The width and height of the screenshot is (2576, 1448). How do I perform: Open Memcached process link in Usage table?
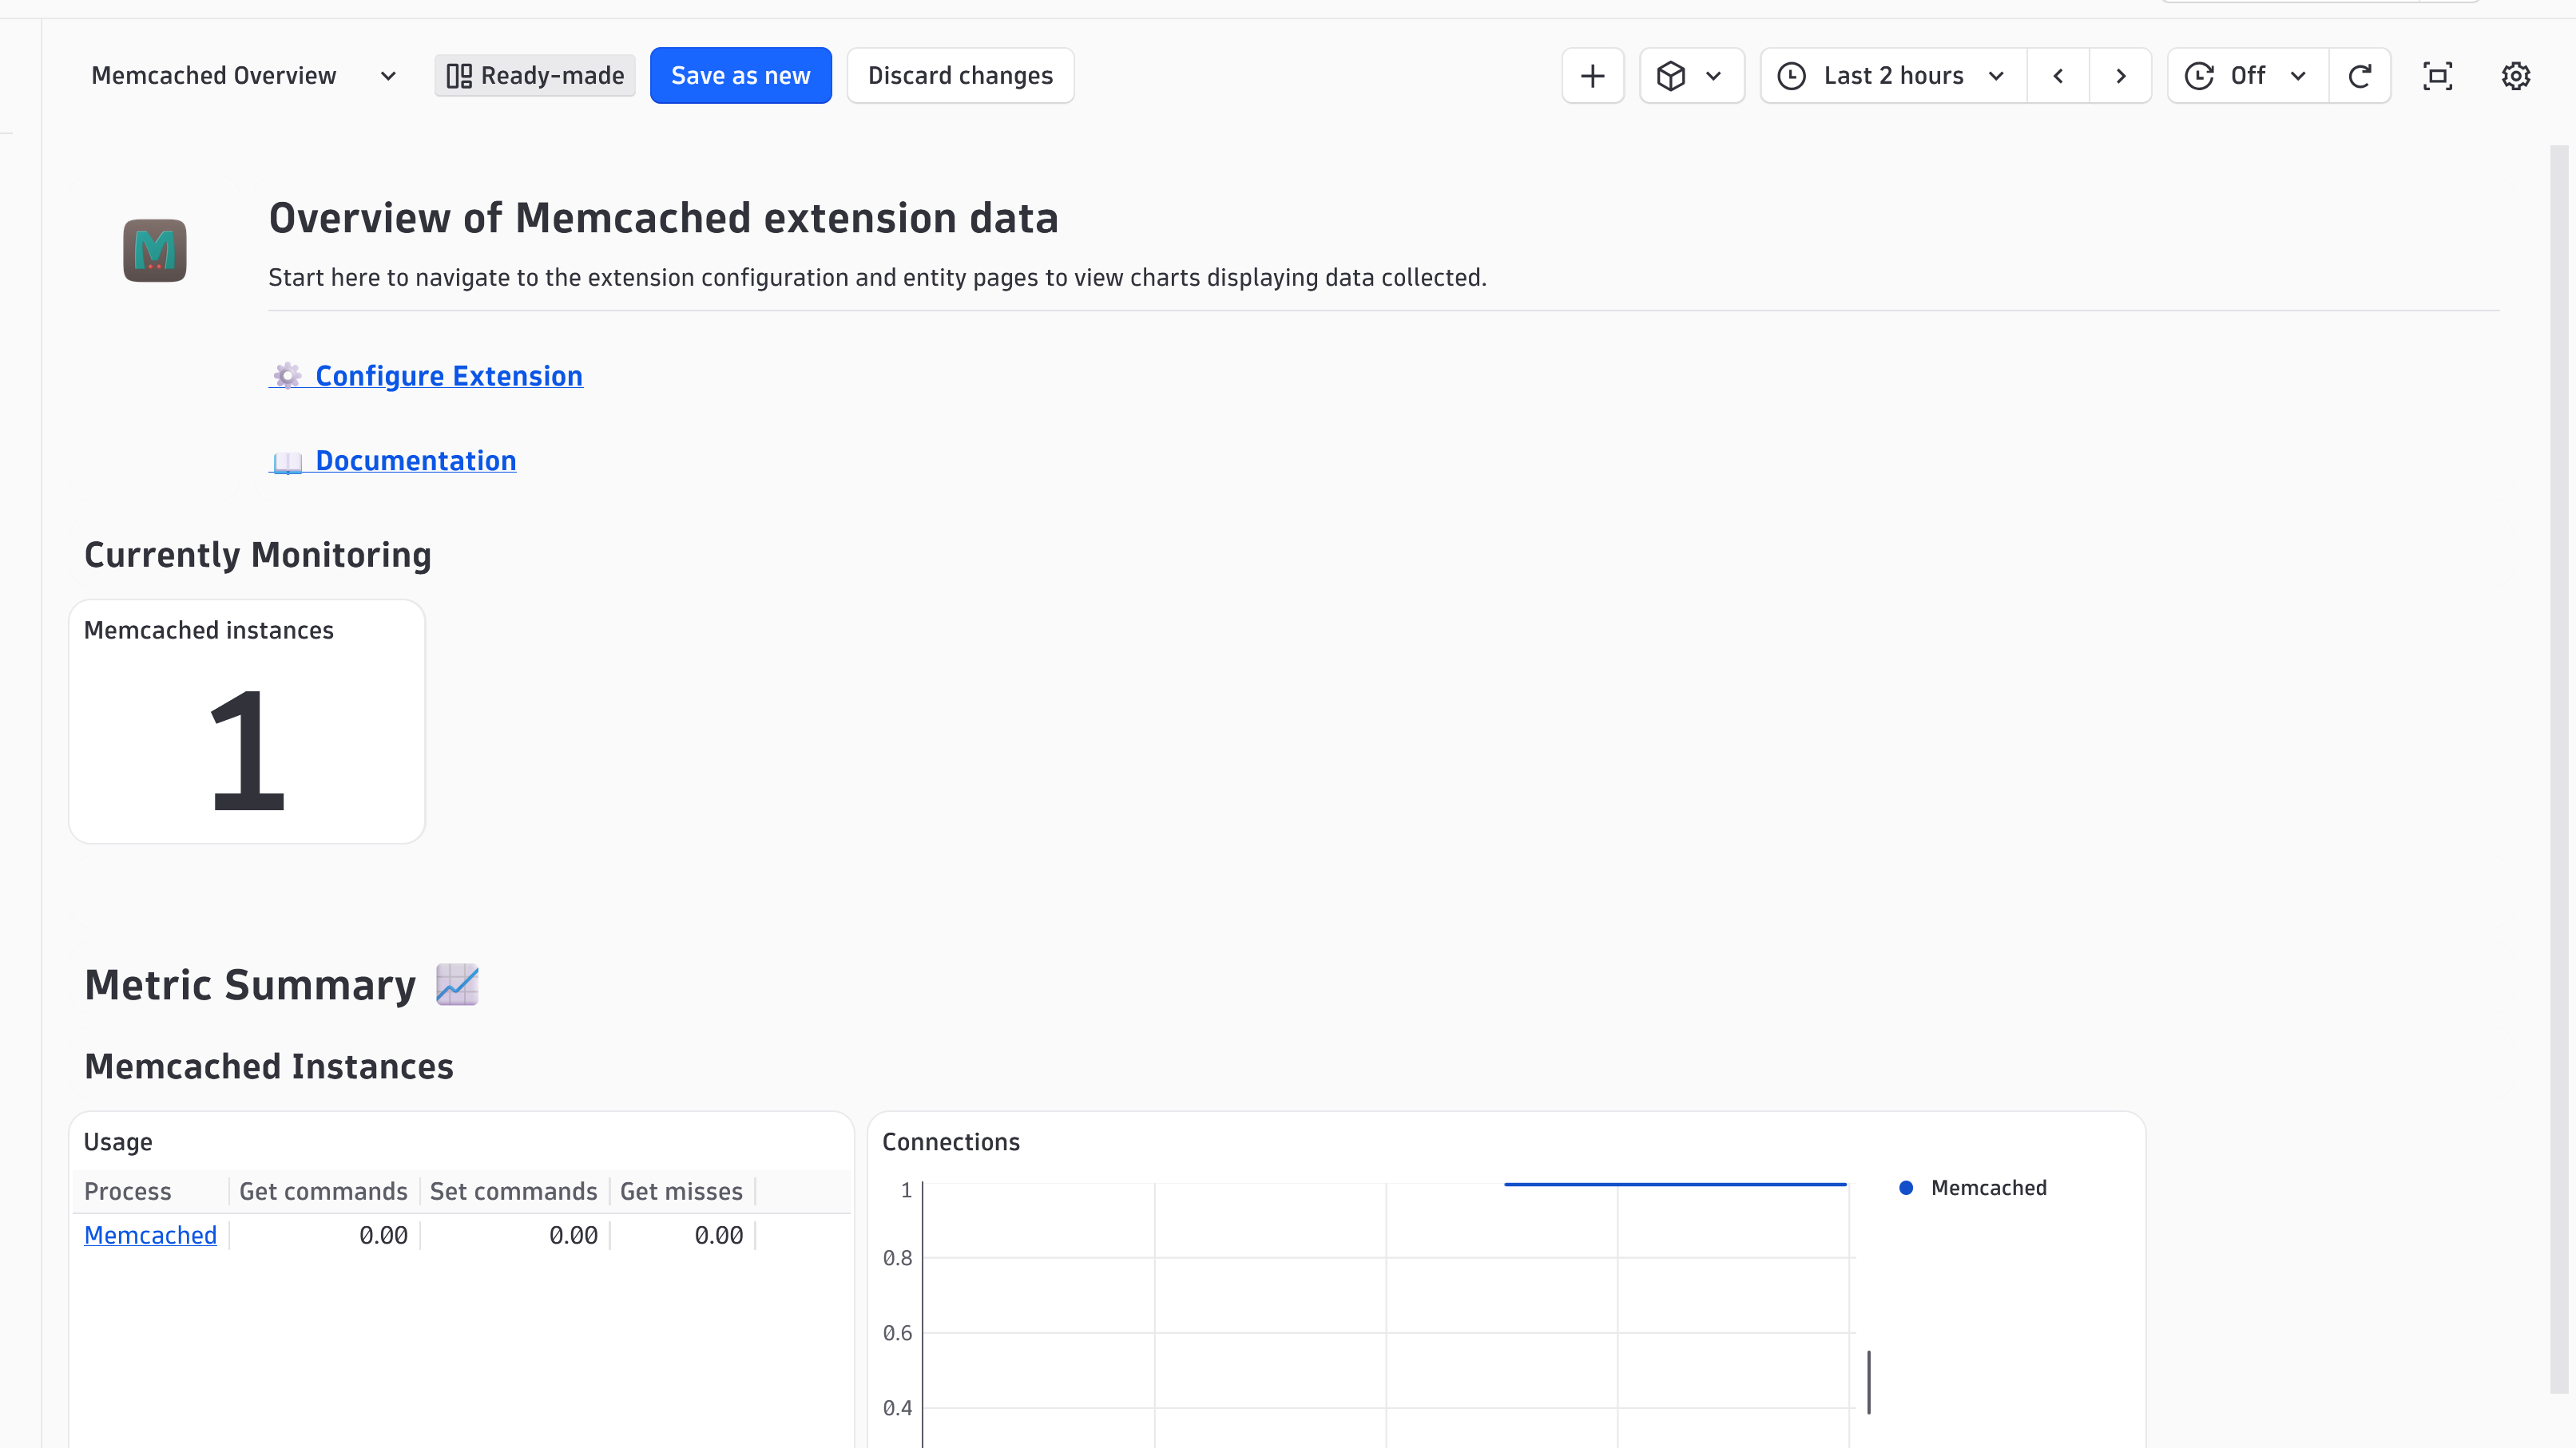[150, 1235]
